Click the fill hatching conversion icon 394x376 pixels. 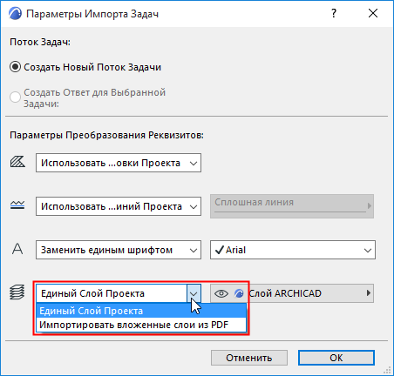17,162
